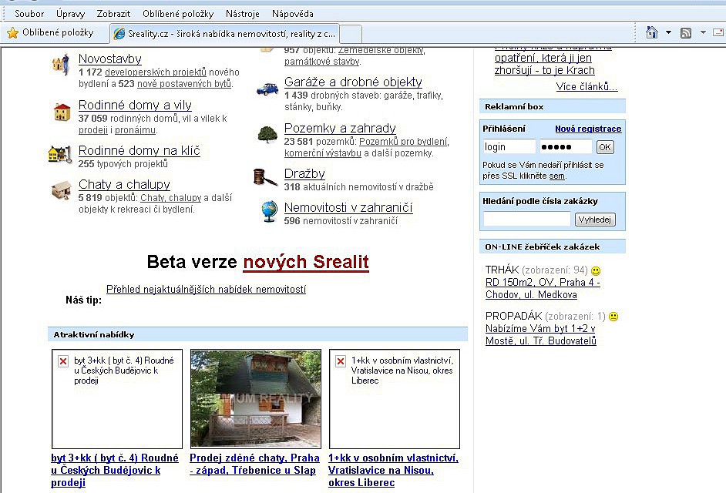Switch to the Sreality.cz browser tab
This screenshot has height=493, width=726.
tap(224, 34)
